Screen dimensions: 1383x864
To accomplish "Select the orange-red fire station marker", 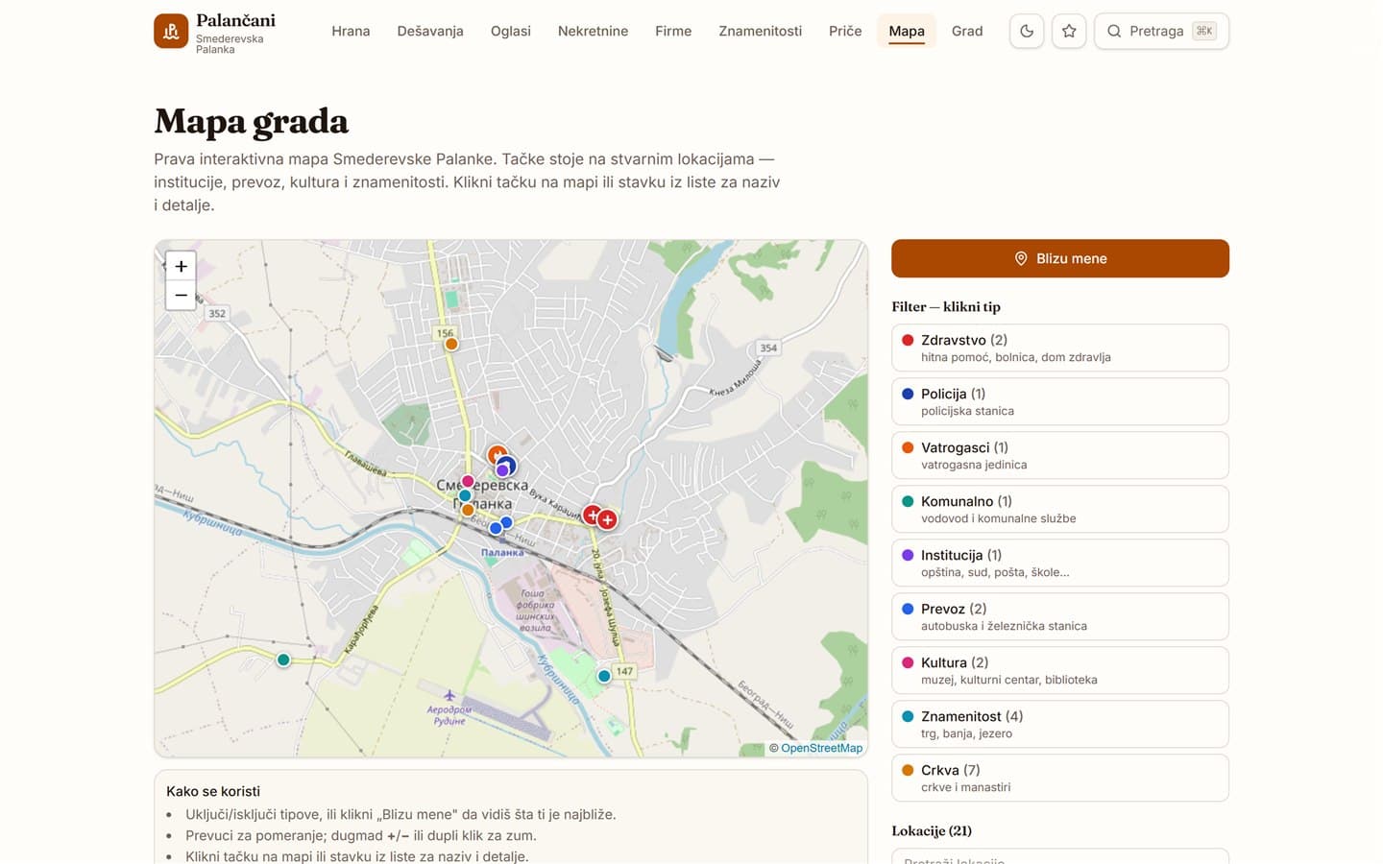I will pos(496,453).
